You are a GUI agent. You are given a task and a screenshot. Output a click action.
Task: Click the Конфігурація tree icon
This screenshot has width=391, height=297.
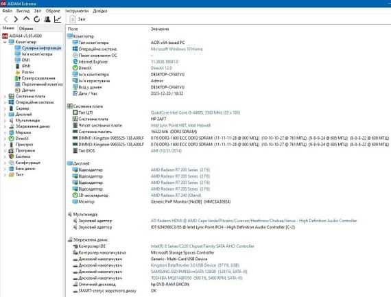[x=11, y=163]
